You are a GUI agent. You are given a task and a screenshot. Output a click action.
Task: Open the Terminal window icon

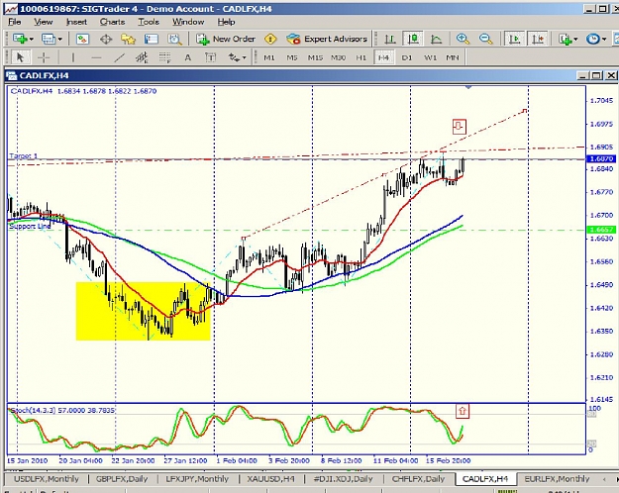[x=152, y=39]
